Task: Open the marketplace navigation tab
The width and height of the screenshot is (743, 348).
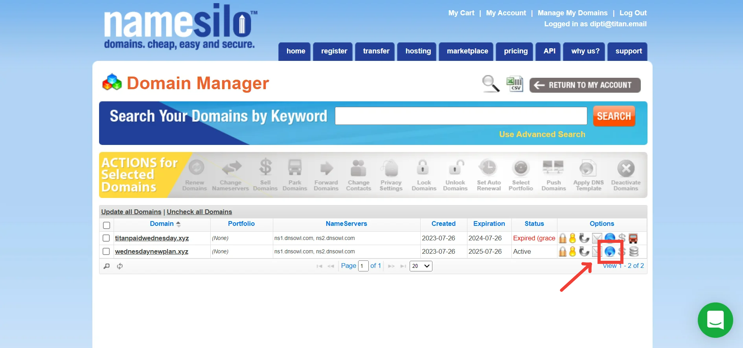Action: [466, 51]
